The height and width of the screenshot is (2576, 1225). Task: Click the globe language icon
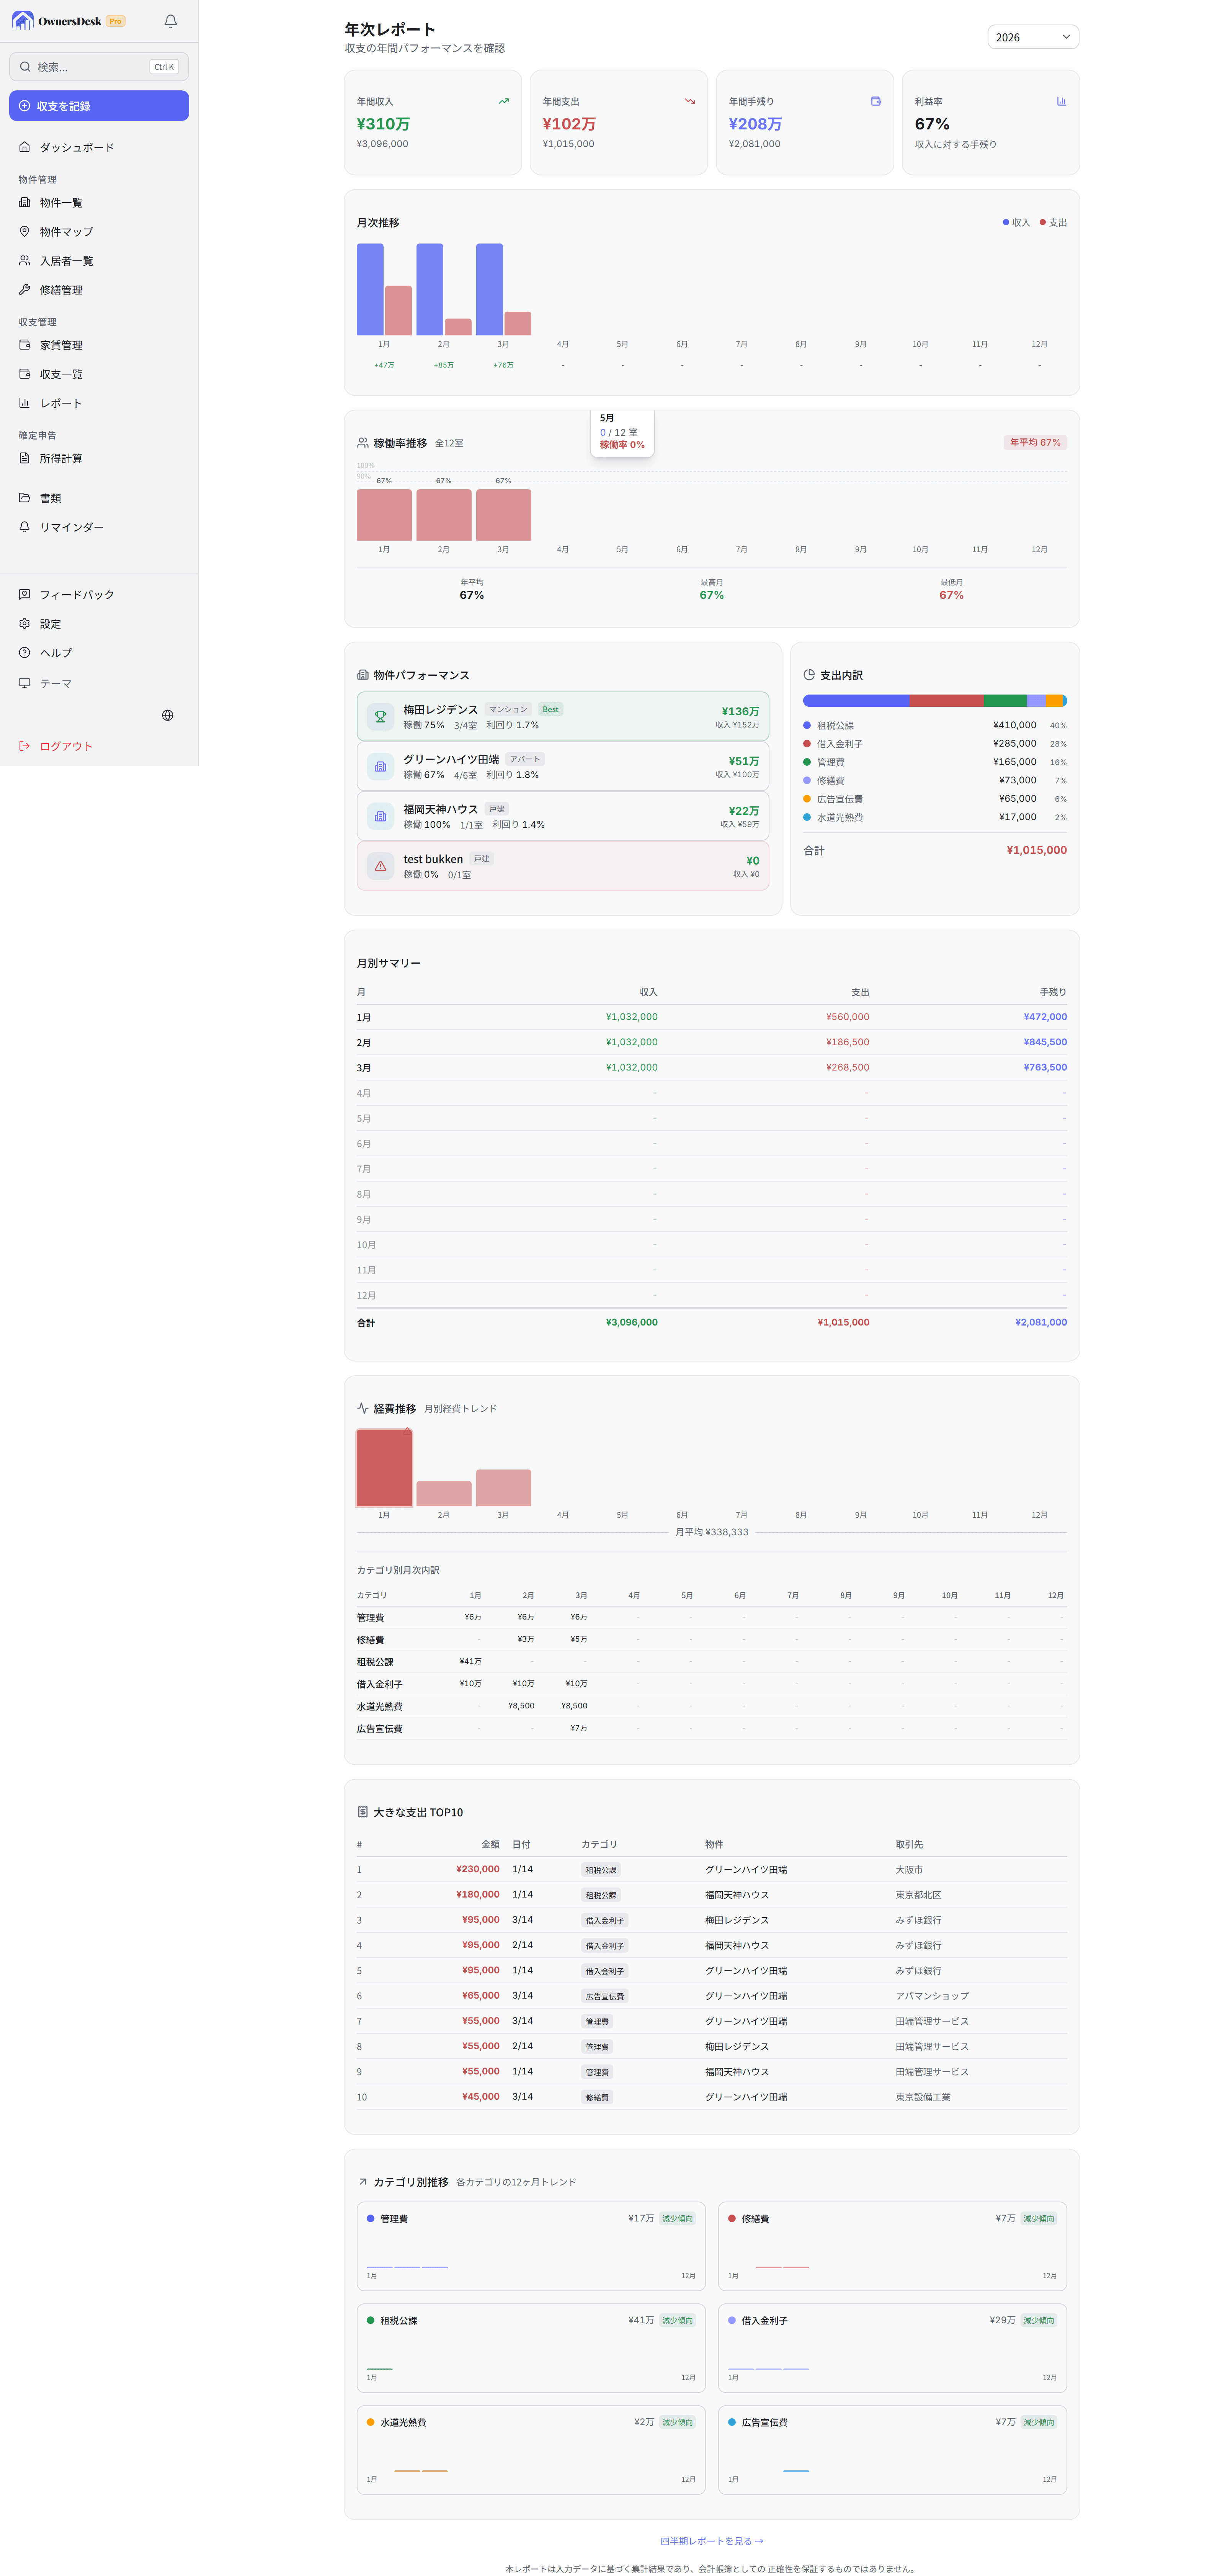pyautogui.click(x=168, y=715)
